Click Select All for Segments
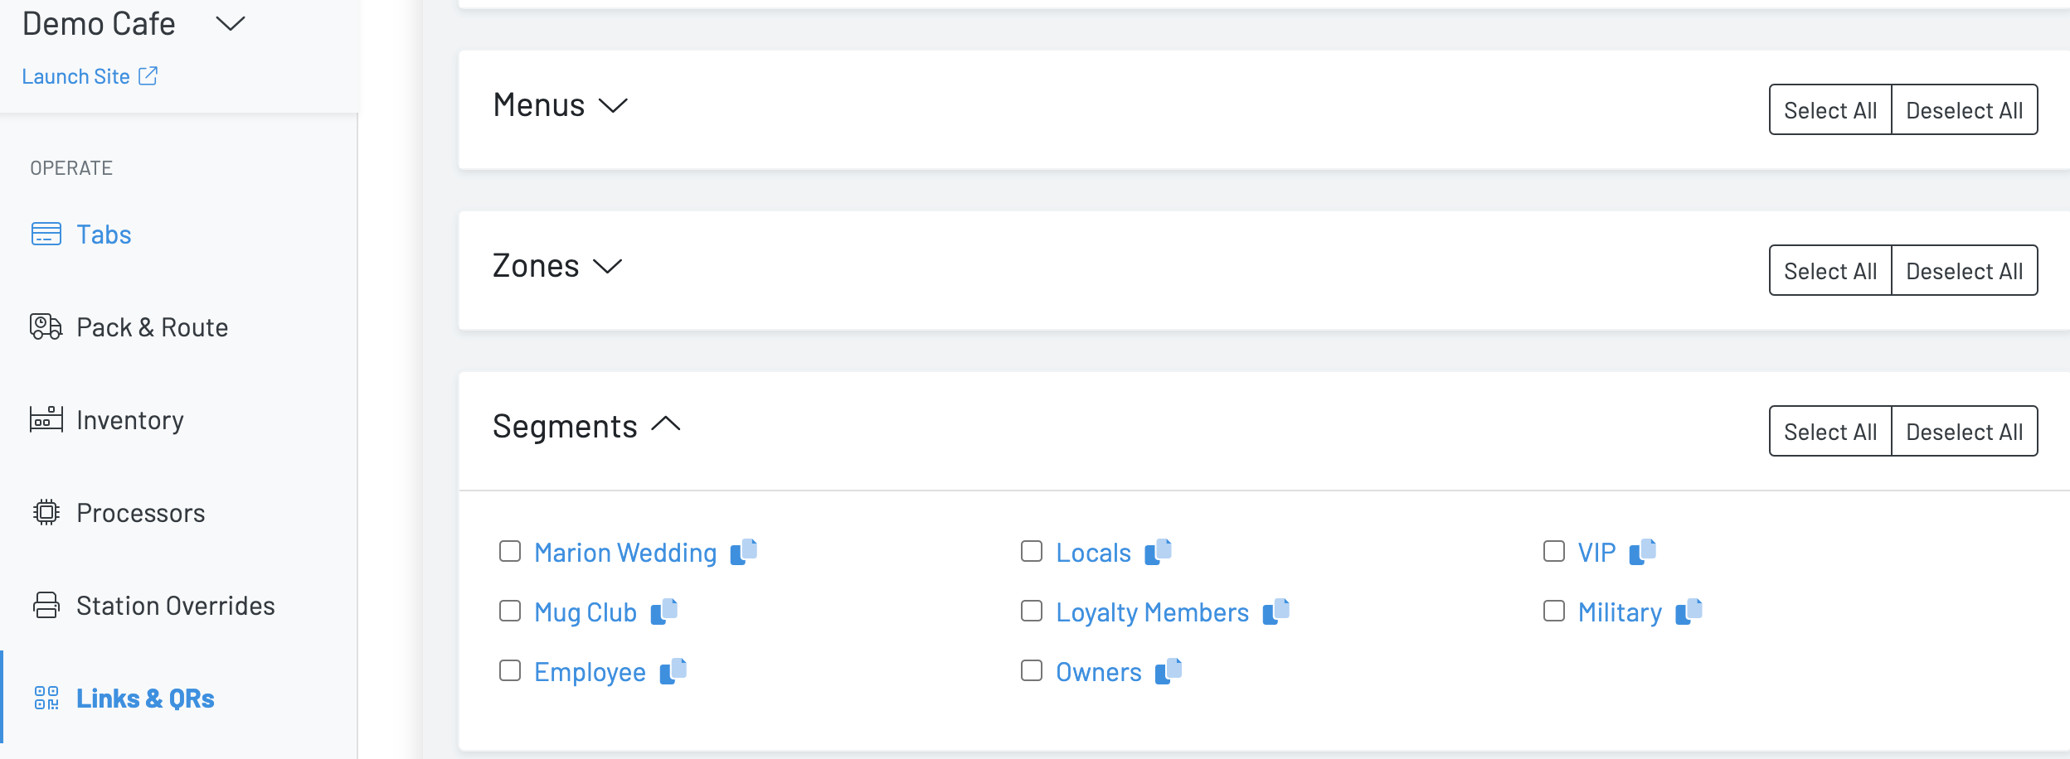2070x759 pixels. pos(1829,432)
